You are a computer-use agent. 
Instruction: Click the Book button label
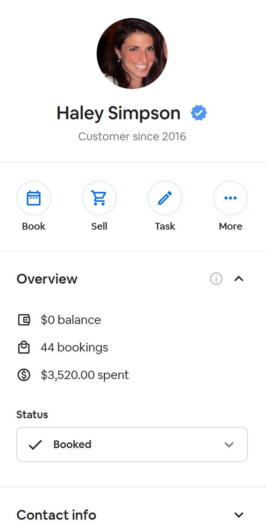(x=34, y=226)
